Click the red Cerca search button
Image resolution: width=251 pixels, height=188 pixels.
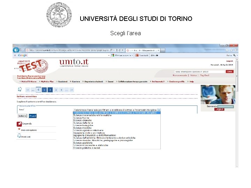229,71
